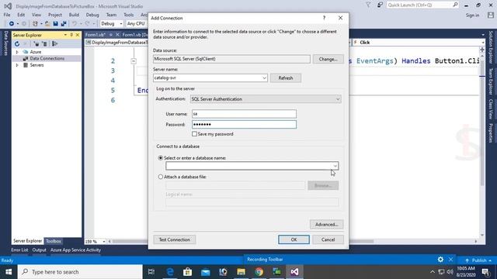Check the Save my password box
497x279 pixels.
tap(194, 134)
